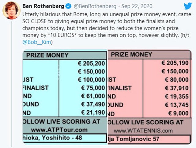Open Ben Rothenberg's profile avatar
Image resolution: width=196 pixels, height=148 pixels.
click(x=11, y=10)
